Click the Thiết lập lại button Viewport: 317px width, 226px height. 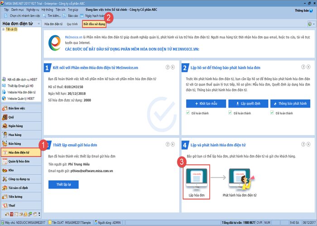pyautogui.click(x=63, y=184)
